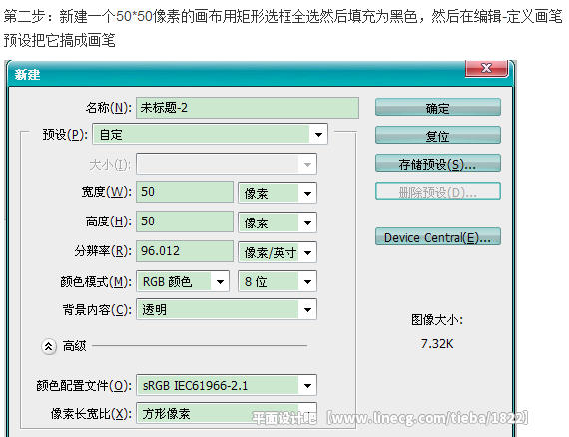The height and width of the screenshot is (437, 569).
Task: Click the 删除预设 button
Action: 438,192
